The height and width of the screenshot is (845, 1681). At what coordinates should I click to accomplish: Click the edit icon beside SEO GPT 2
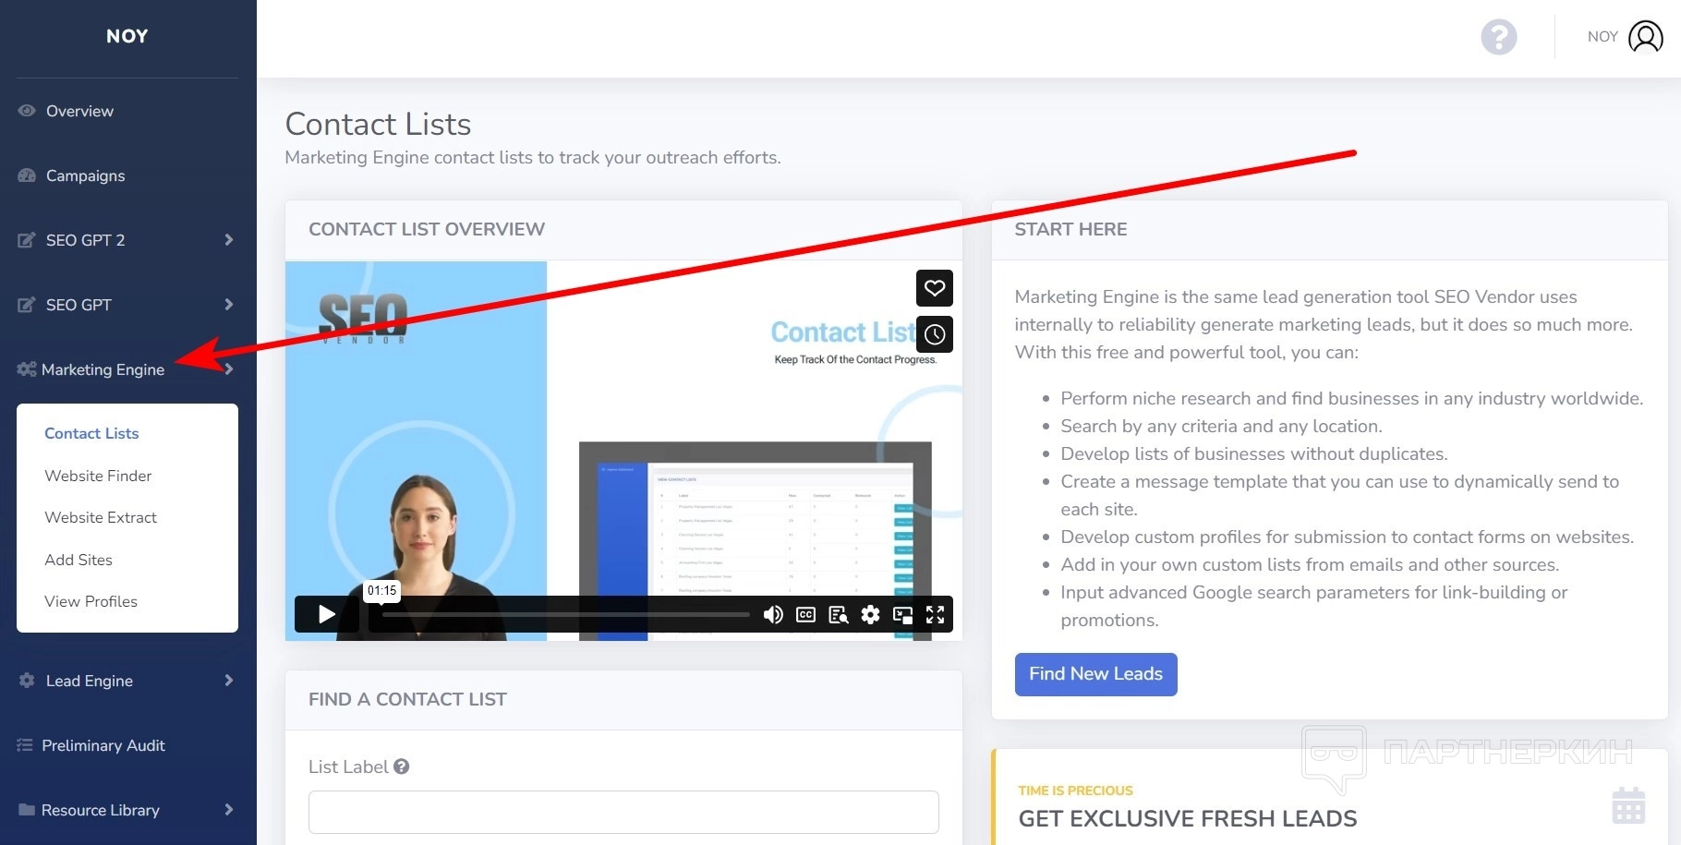pyautogui.click(x=27, y=240)
